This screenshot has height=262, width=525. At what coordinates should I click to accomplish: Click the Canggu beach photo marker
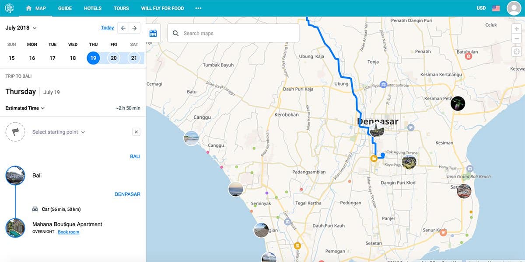(191, 138)
